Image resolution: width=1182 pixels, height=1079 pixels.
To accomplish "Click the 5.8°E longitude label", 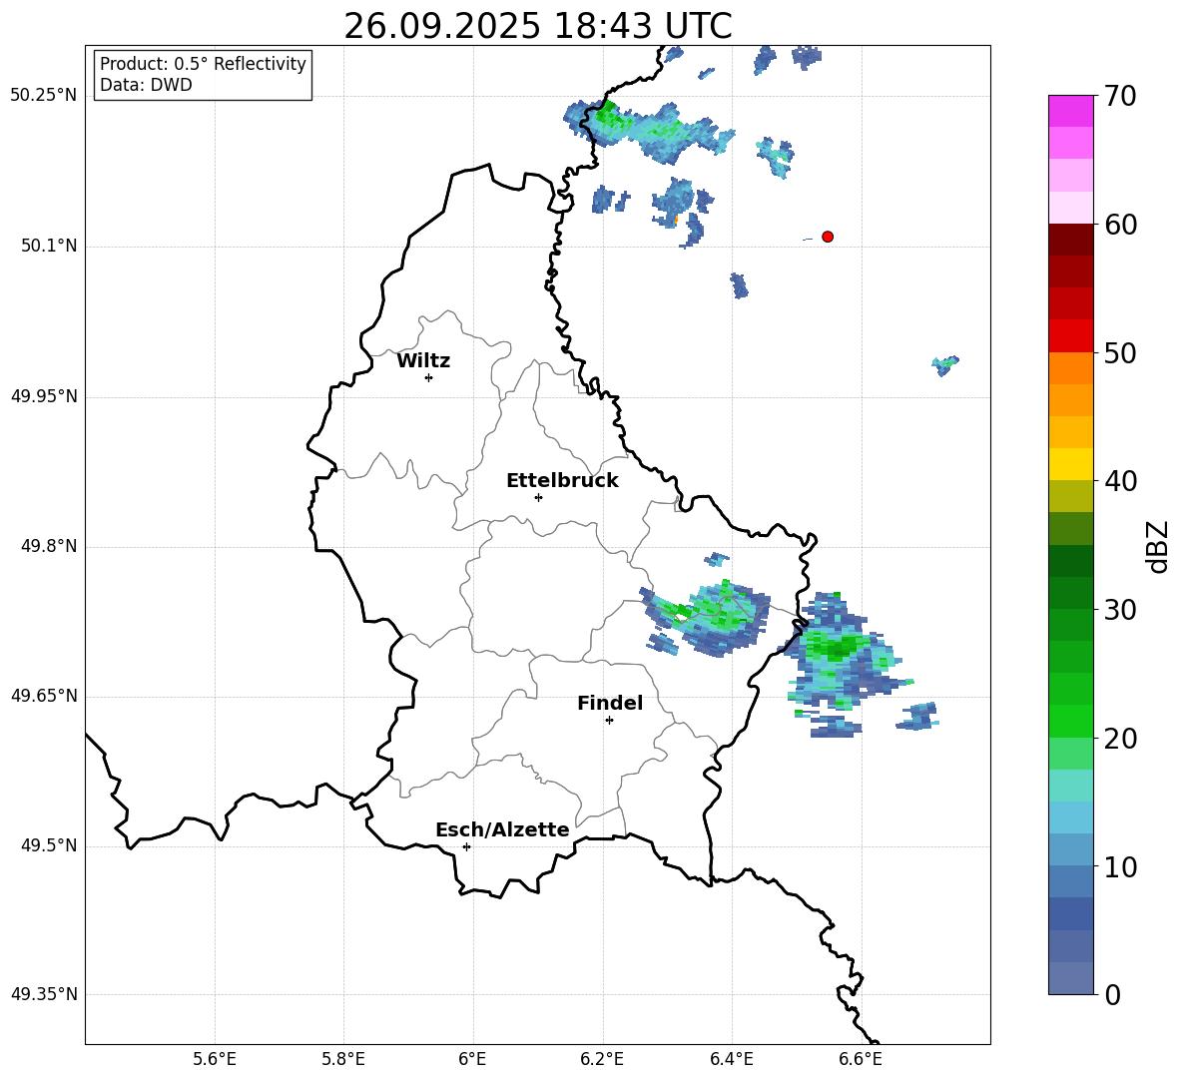I will [x=343, y=1059].
